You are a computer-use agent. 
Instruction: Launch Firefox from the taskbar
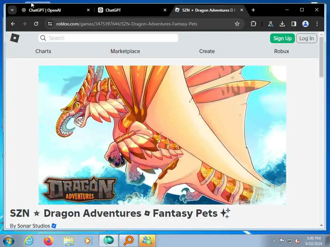click(49, 241)
